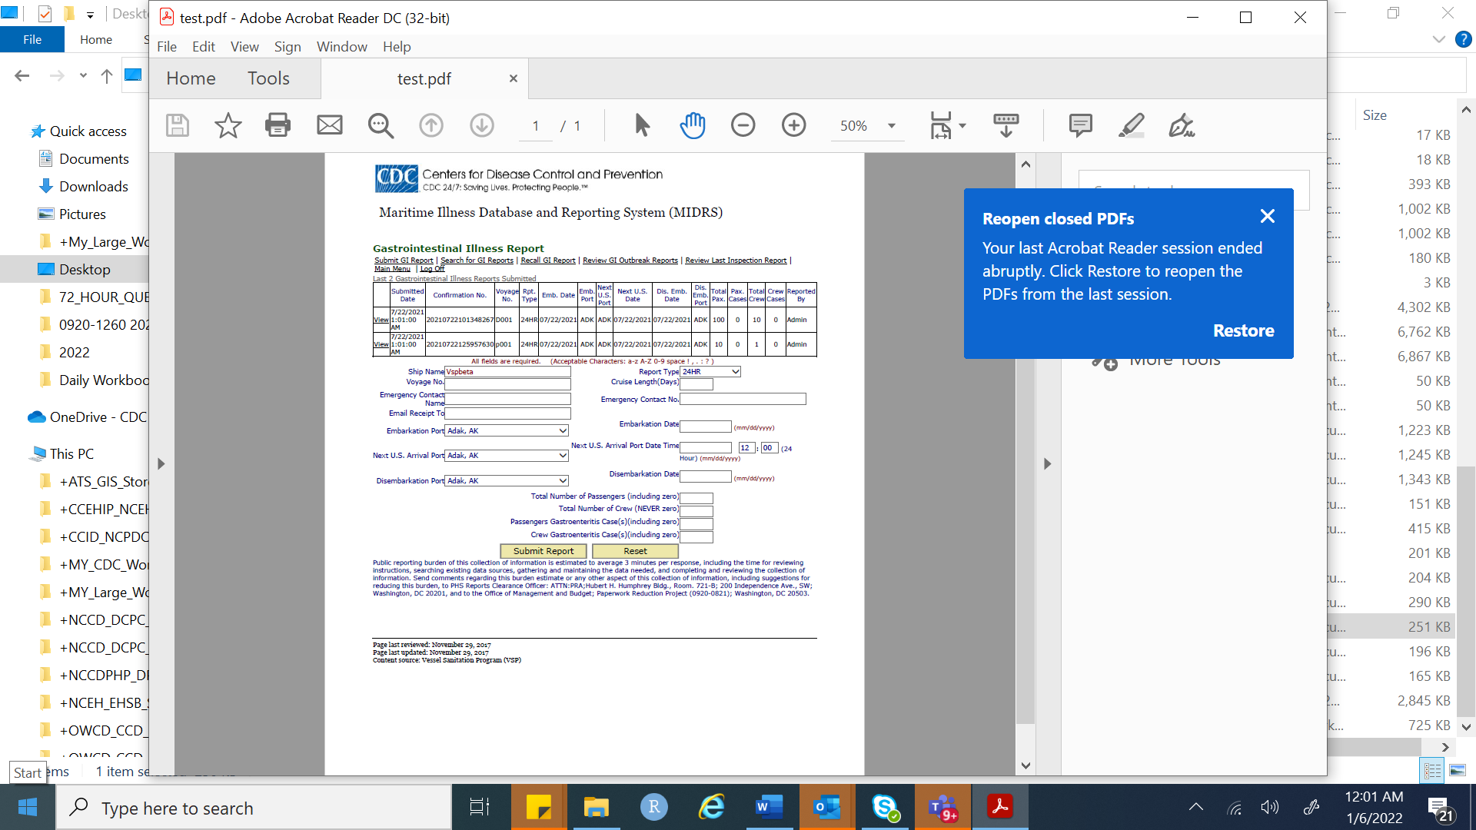
Task: Open Skype from the taskbar
Action: click(885, 808)
